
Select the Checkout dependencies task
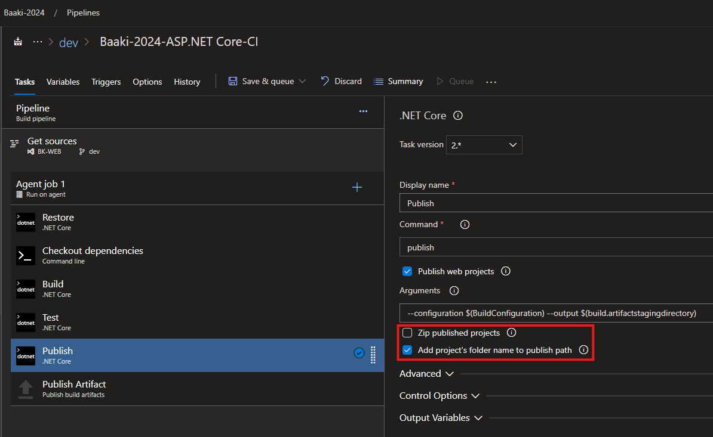[x=197, y=256]
